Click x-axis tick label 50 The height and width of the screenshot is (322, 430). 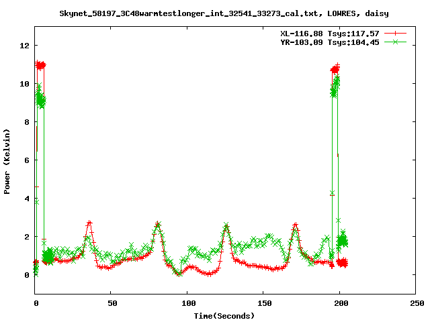click(112, 303)
